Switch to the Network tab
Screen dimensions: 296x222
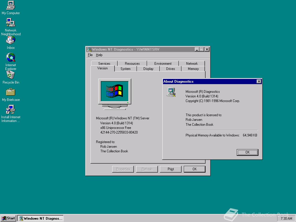coord(192,63)
